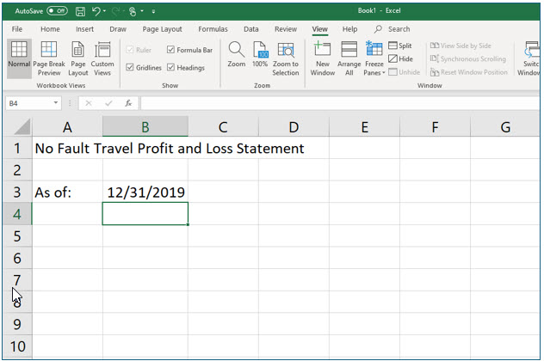
Task: Switch to the Draw tab
Action: point(118,29)
